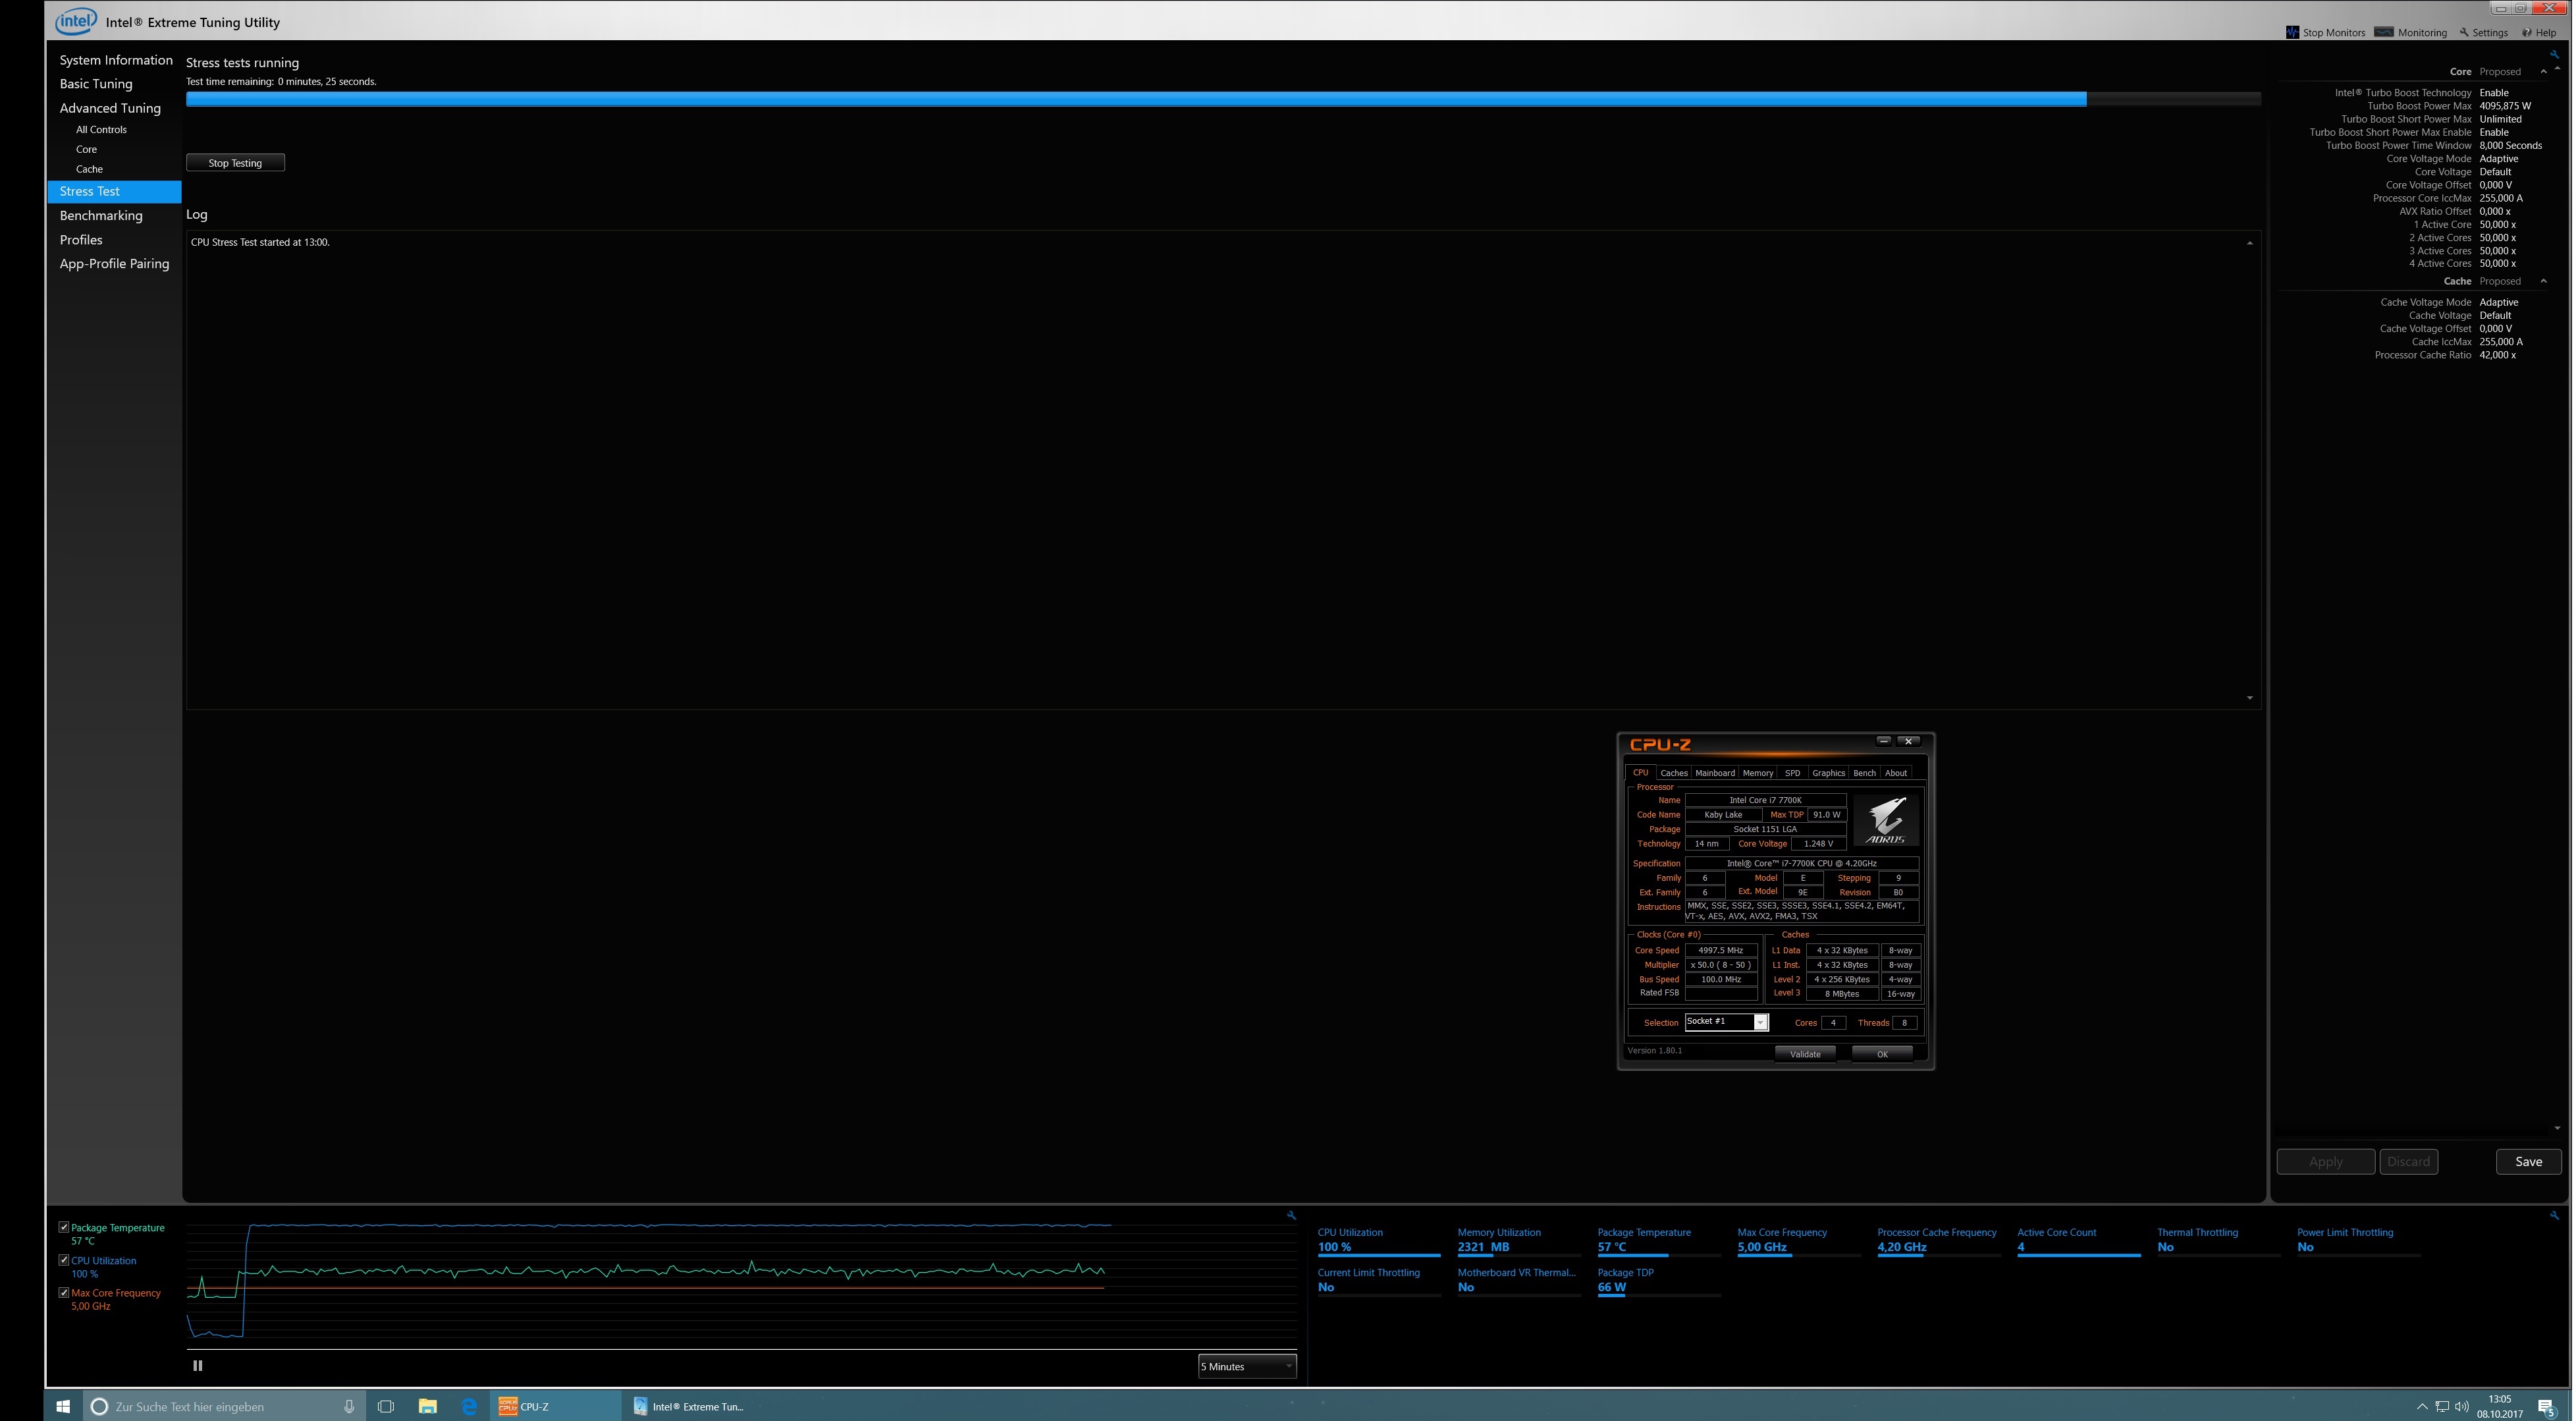Click the Stop Monitors icon
The image size is (2576, 1421).
click(2292, 32)
